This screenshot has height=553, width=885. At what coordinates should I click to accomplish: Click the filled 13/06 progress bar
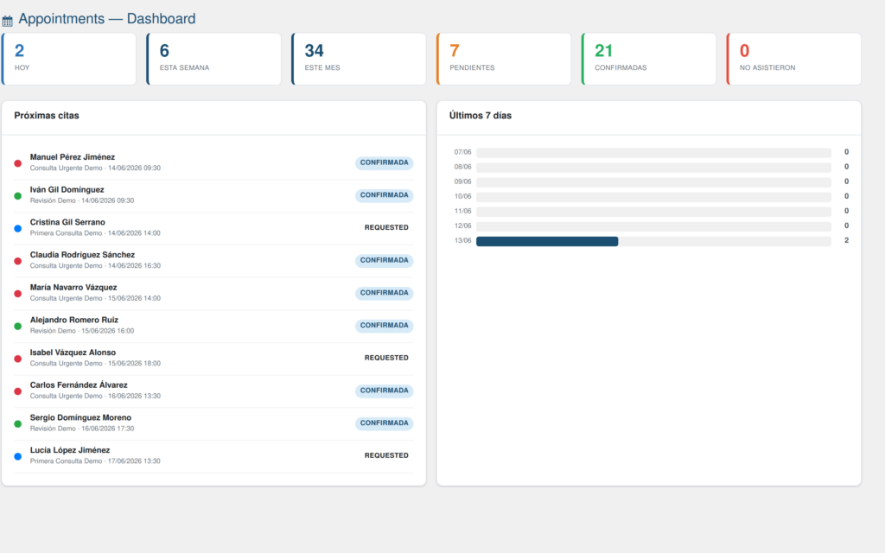[547, 241]
